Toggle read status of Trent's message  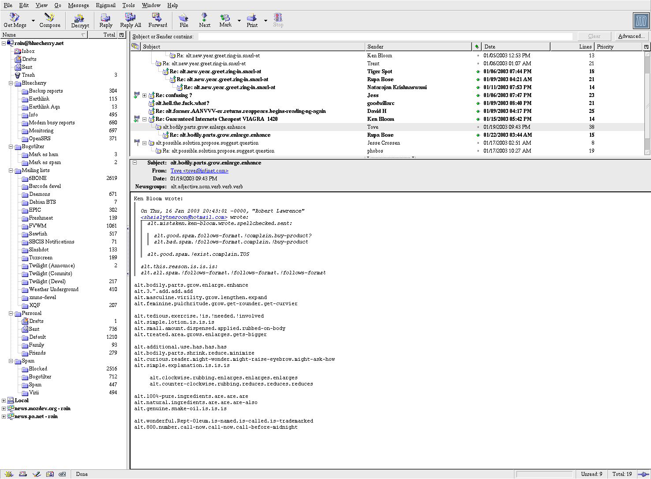tap(478, 64)
